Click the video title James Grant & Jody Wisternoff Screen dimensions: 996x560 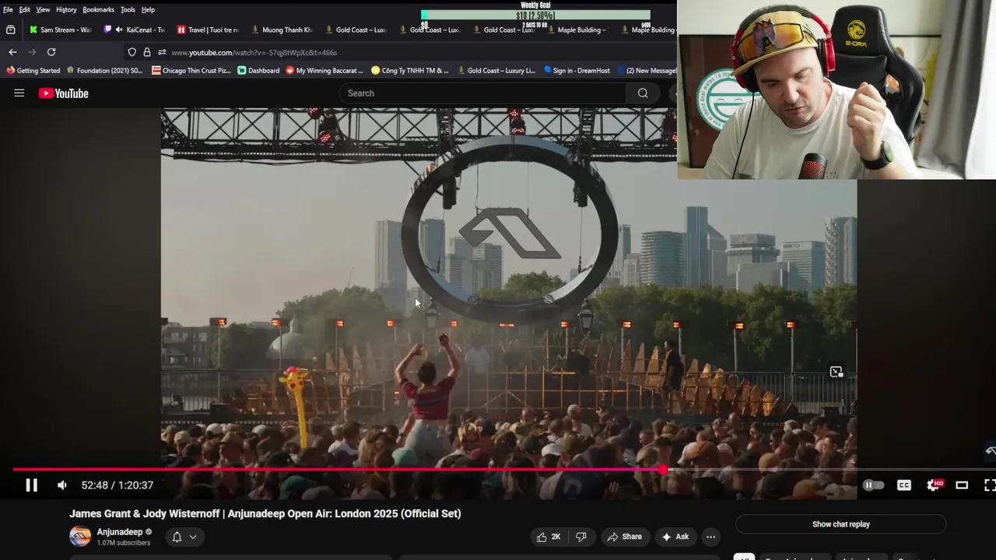pos(265,513)
